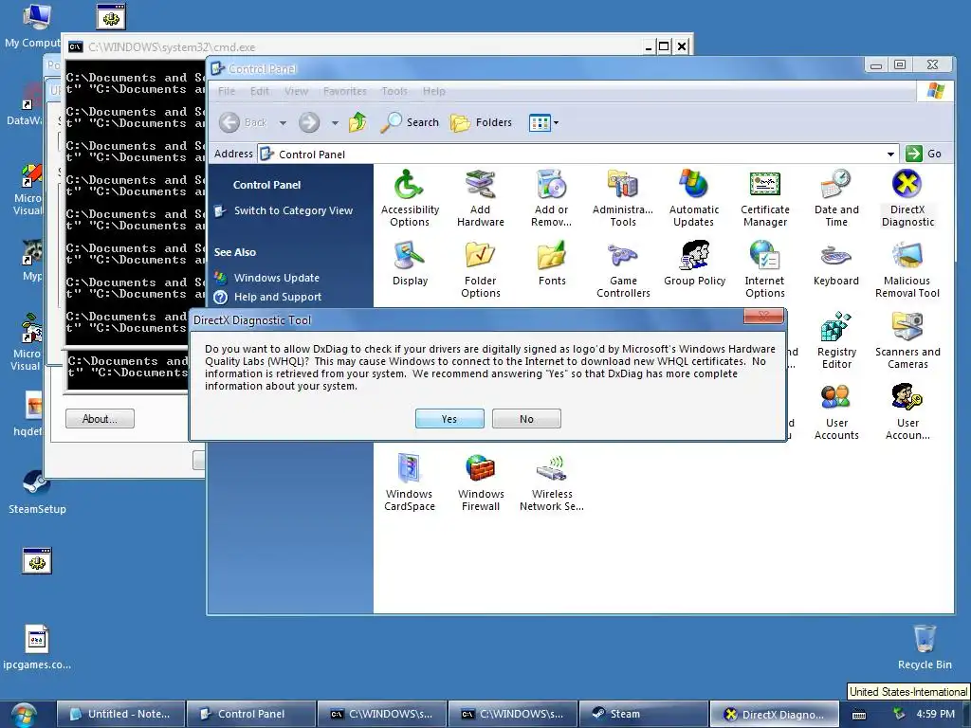Select the DirectX Diagnostic icon

click(x=907, y=198)
